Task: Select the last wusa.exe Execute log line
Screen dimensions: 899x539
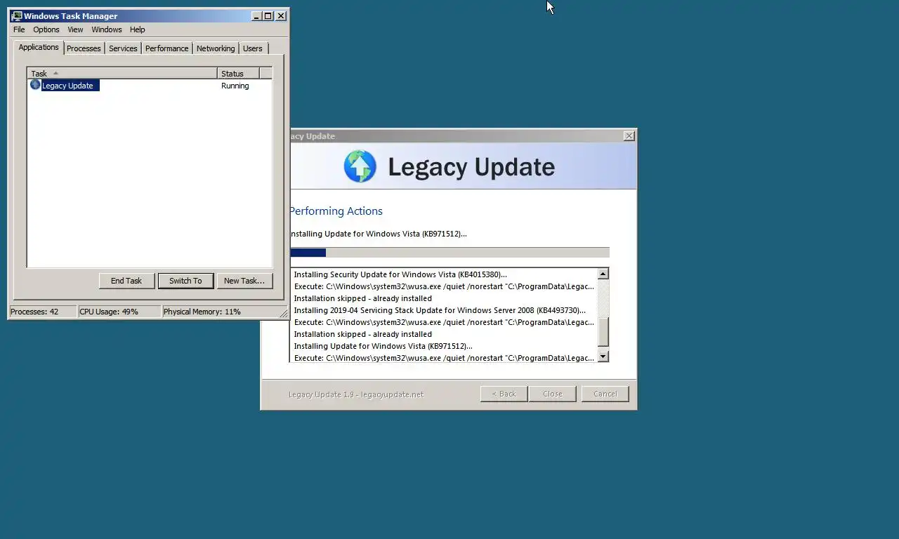Action: [443, 358]
